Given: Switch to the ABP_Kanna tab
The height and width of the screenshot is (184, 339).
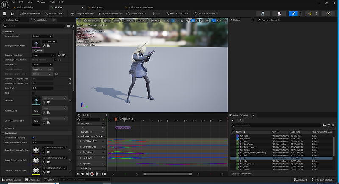Looking at the screenshot, I should [x=97, y=8].
